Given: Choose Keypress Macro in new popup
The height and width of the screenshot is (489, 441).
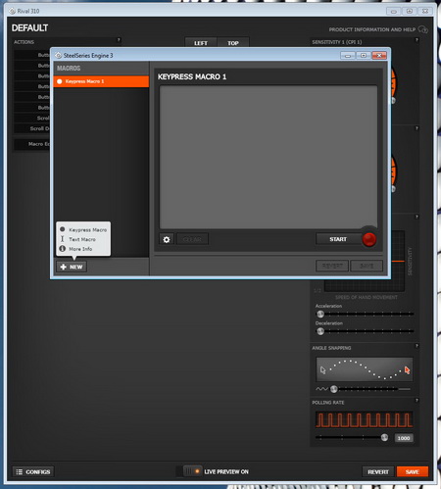Looking at the screenshot, I should (x=87, y=230).
